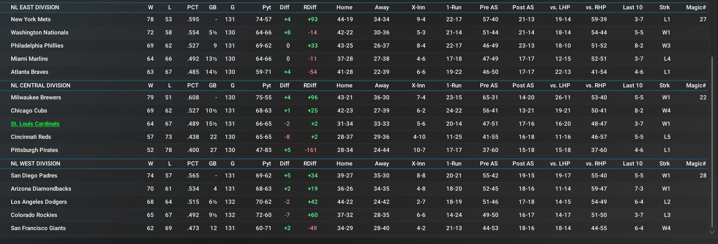
Task: Select the Brewers magic number 22
Action: (x=703, y=97)
